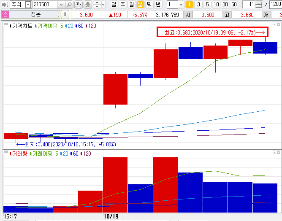Click the change rate +5.57%
Image resolution: width=282 pixels, height=221 pixels.
pos(139,15)
